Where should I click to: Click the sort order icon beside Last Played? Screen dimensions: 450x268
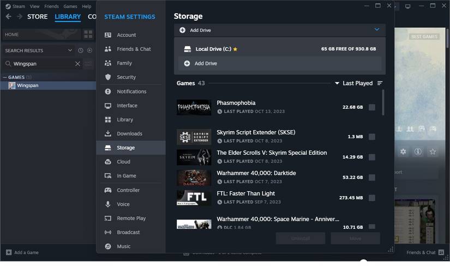click(x=380, y=83)
